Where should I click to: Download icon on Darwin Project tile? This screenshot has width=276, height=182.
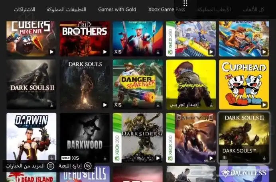point(52,158)
